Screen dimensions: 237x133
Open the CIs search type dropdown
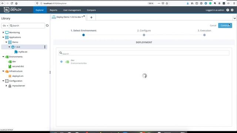(x=5, y=25)
